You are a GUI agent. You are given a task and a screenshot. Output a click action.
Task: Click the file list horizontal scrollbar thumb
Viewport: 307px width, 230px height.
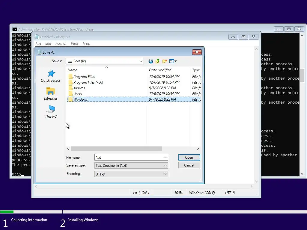point(116,149)
